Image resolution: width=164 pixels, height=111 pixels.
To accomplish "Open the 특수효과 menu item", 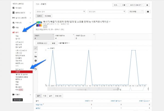I will [19, 87].
